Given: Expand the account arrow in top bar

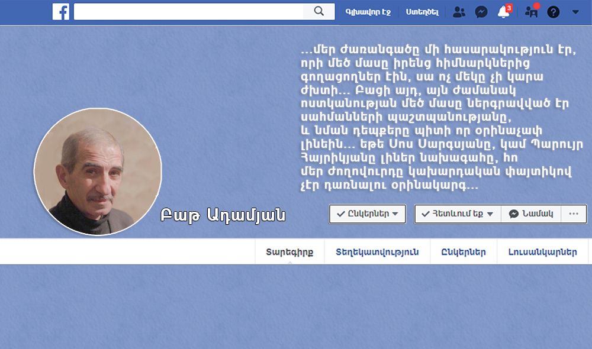Looking at the screenshot, I should click(575, 12).
